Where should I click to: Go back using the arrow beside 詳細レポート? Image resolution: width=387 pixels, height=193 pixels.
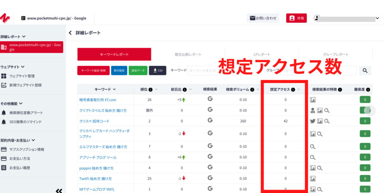pyautogui.click(x=70, y=33)
